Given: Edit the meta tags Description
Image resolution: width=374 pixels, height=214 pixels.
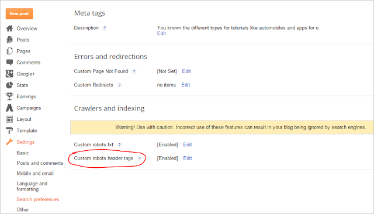Looking at the screenshot, I should [x=161, y=33].
